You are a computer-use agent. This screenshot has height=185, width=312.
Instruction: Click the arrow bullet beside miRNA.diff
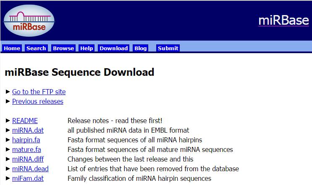[8, 159]
